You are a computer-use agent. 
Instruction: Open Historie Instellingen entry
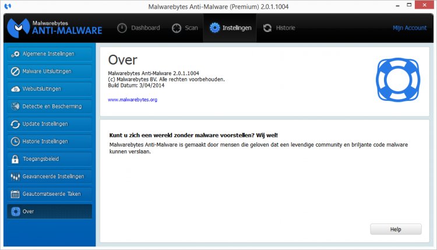[50, 141]
